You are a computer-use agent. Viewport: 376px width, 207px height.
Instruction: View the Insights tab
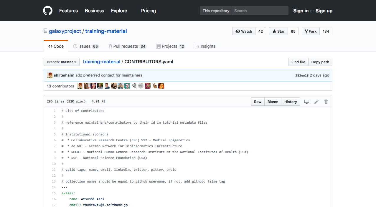tap(205, 46)
